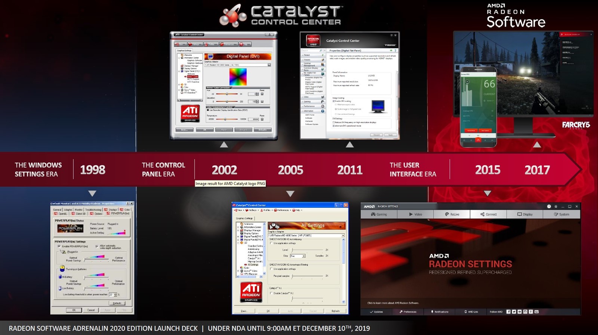
Task: Switch to ReLive tab in Radeon Settings
Action: (x=452, y=215)
